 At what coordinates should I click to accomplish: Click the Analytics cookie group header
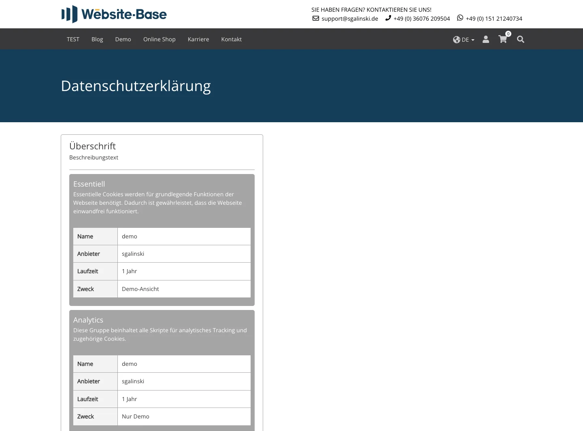coord(88,320)
